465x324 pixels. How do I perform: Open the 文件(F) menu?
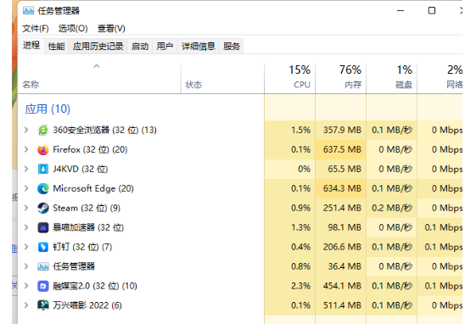coord(36,29)
